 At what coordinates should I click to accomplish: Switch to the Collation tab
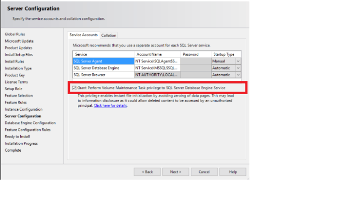point(109,35)
